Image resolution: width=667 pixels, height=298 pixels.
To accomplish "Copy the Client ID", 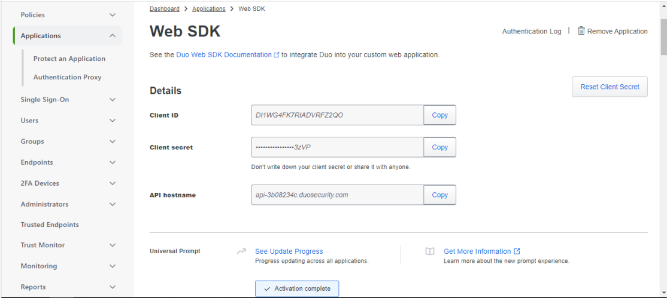I will 440,115.
